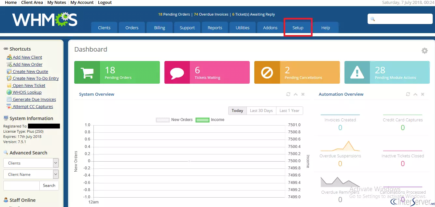Click the Pending Module Actions warning icon
The width and height of the screenshot is (435, 207).
(x=357, y=72)
